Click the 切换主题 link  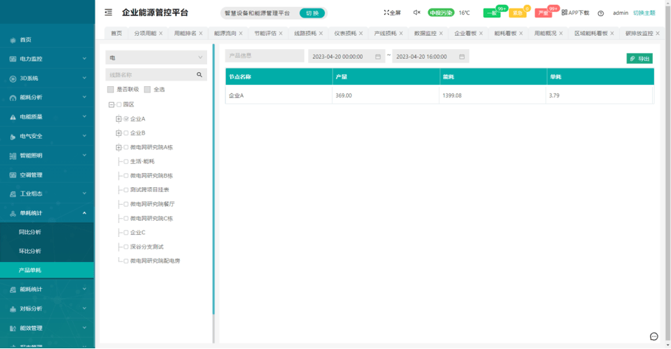coord(644,13)
